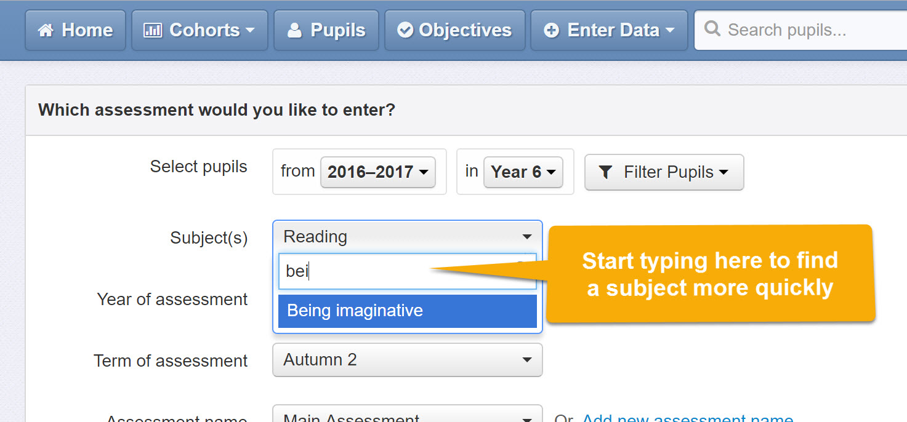Click the subject filter box containing 'bei'
Image resolution: width=907 pixels, height=422 pixels.
click(x=407, y=271)
